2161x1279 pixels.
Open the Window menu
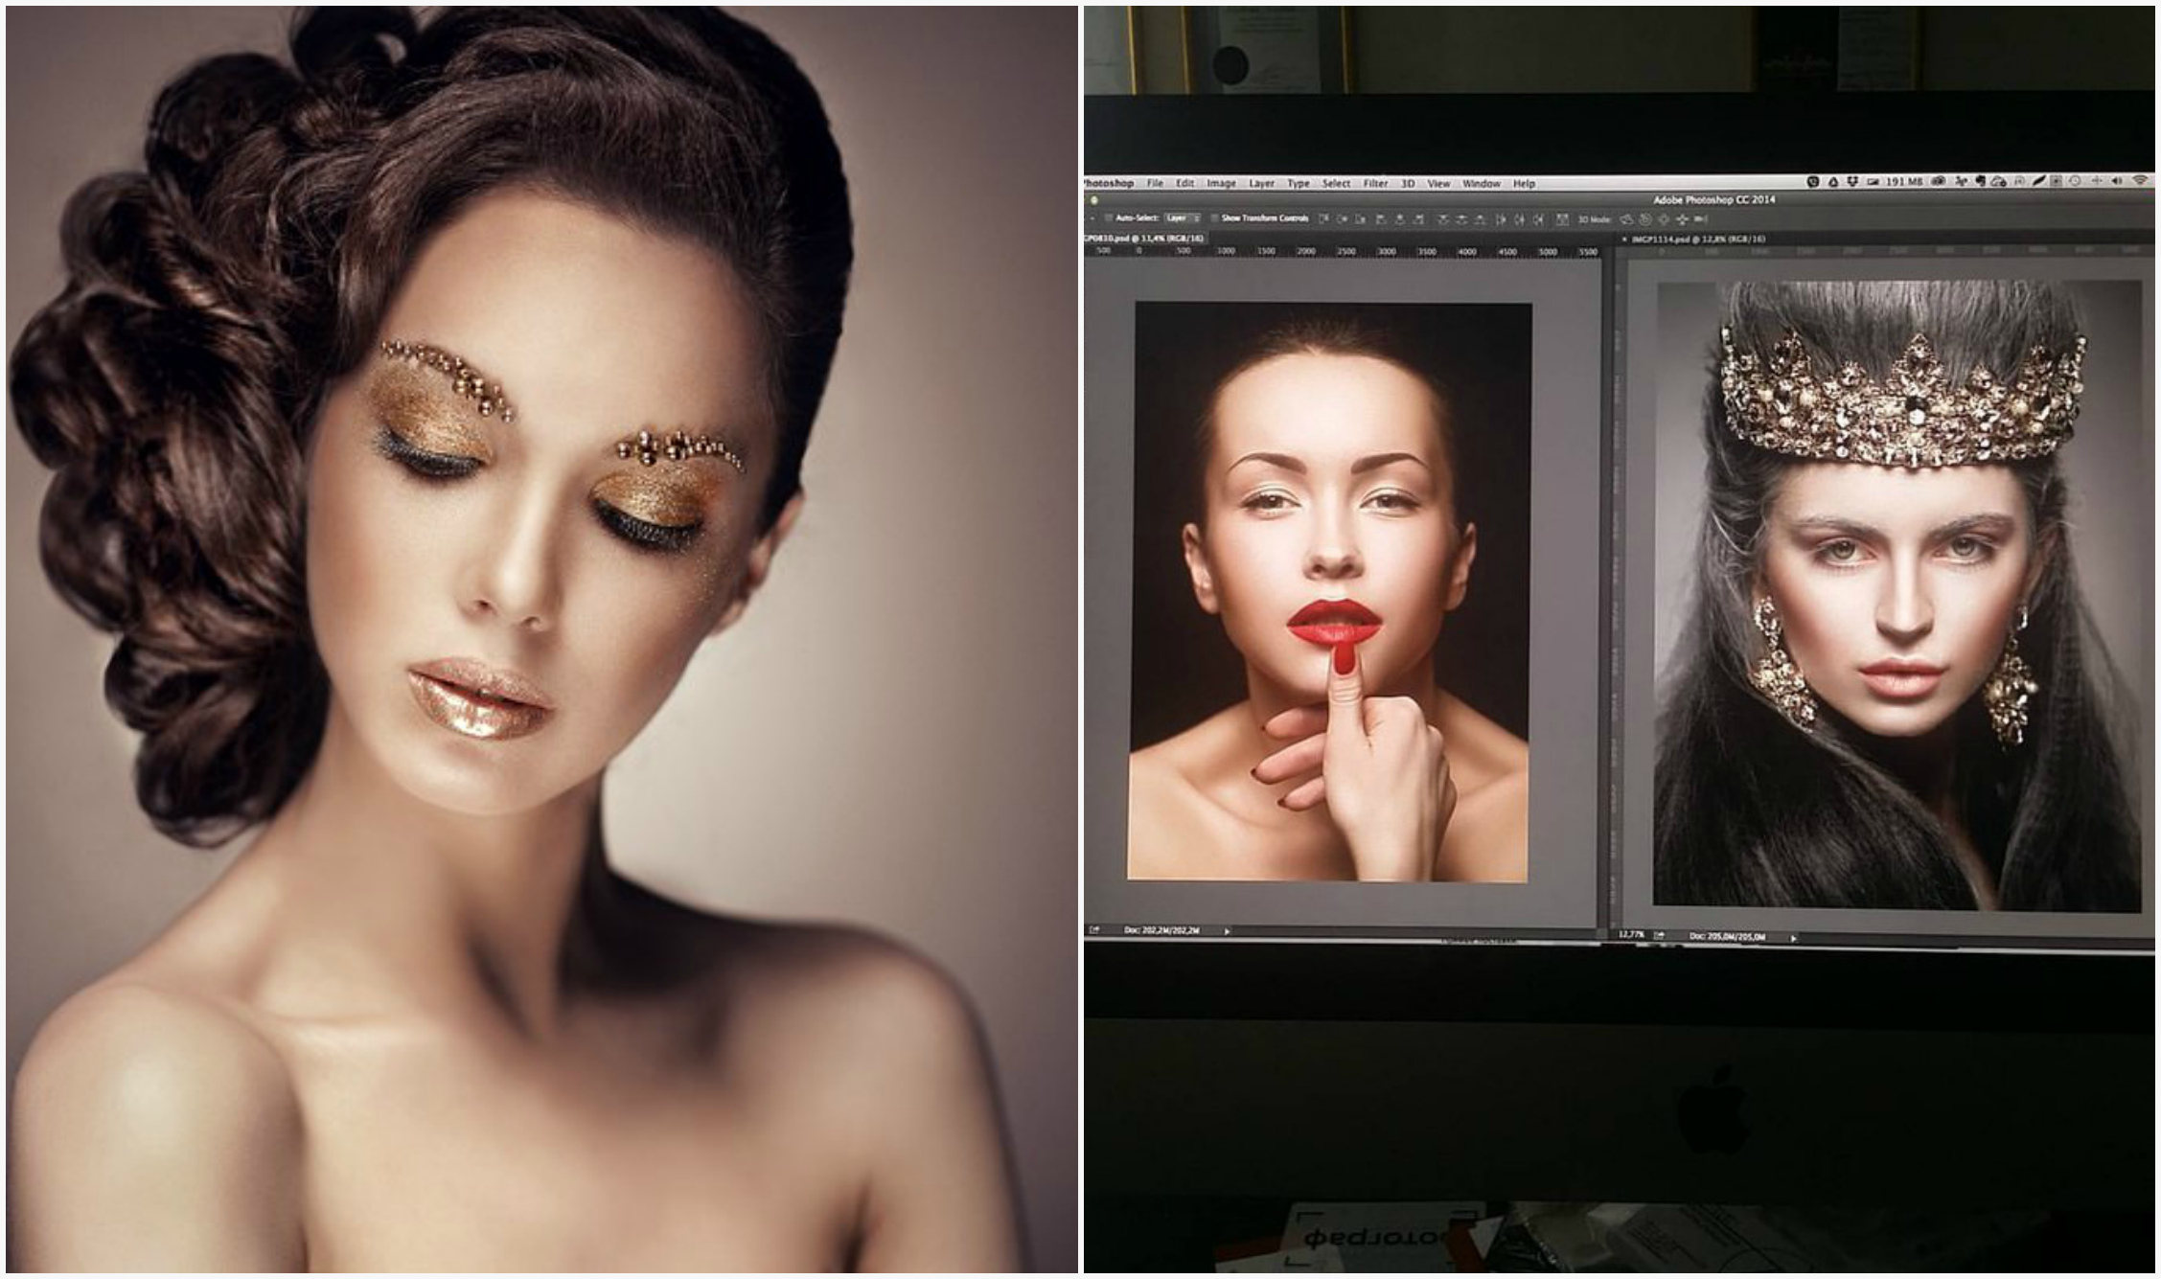click(1481, 183)
